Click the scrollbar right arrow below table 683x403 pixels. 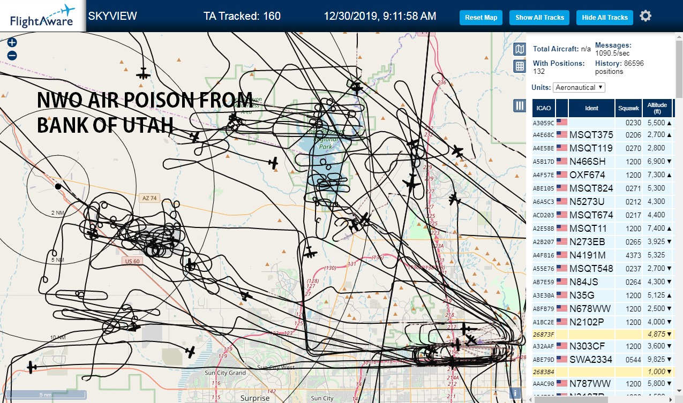(x=670, y=399)
